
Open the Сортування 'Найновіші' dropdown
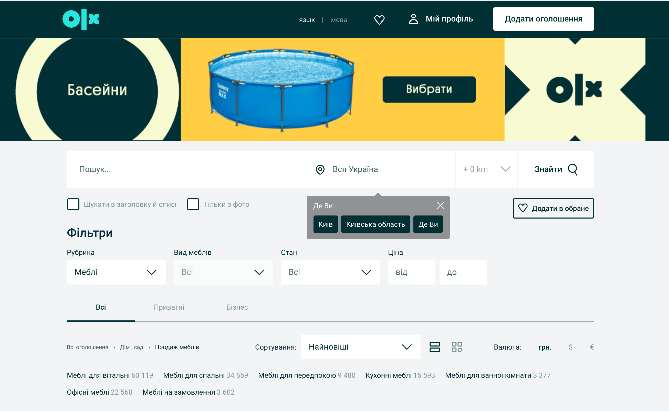pos(360,347)
